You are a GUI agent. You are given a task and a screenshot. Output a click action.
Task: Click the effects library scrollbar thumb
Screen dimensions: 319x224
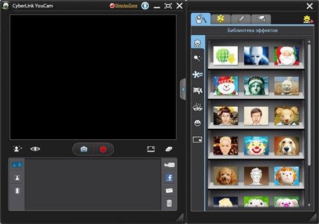point(309,105)
